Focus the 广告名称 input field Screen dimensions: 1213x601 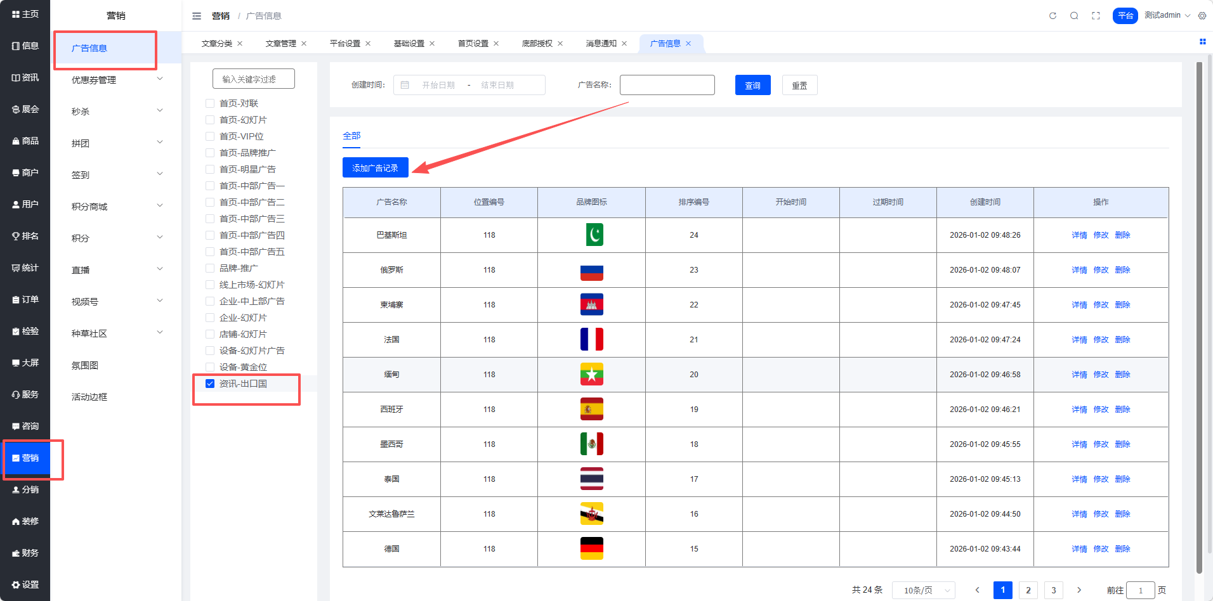click(667, 85)
